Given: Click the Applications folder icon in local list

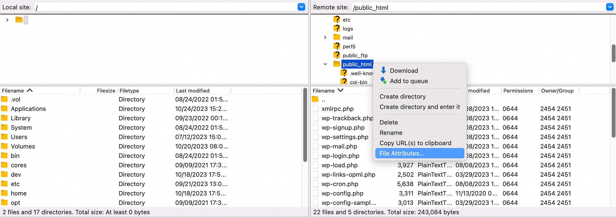Looking at the screenshot, I should point(4,109).
